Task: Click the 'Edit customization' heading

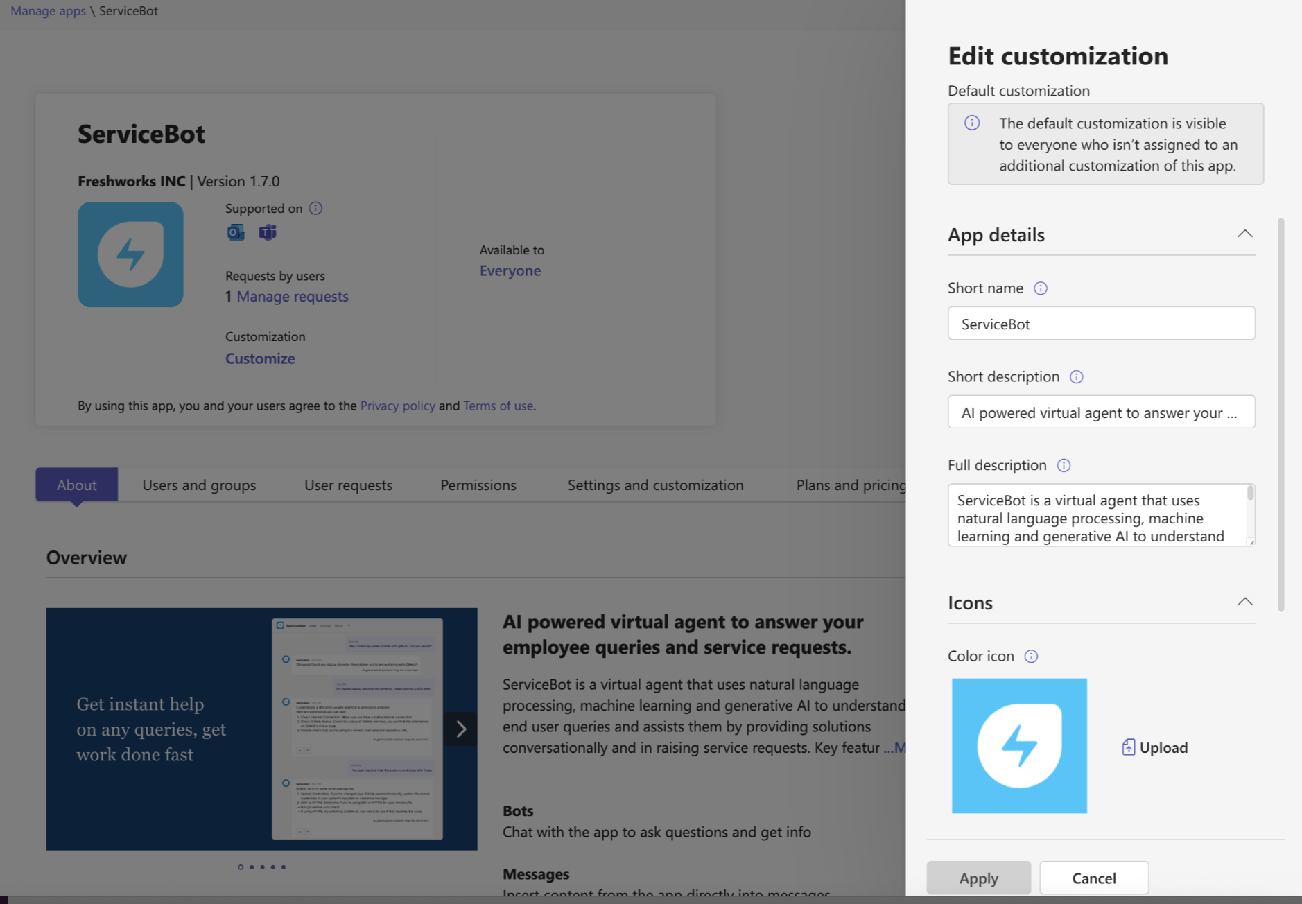Action: (1058, 56)
